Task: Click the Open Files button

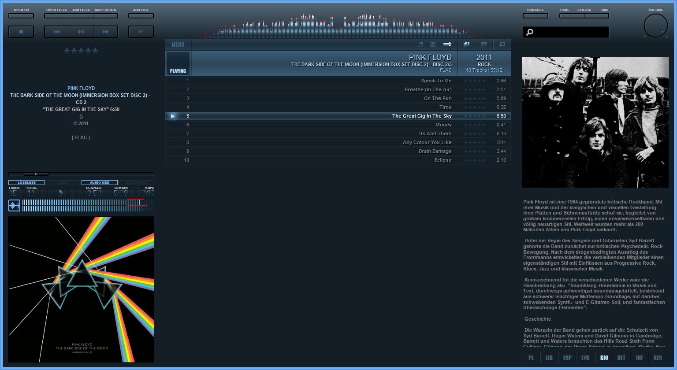Action: click(57, 16)
